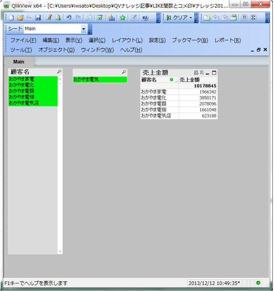Image resolution: width=275 pixels, height=291 pixels.
Task: Promote sheet left arrow icon
Action: click(216, 17)
